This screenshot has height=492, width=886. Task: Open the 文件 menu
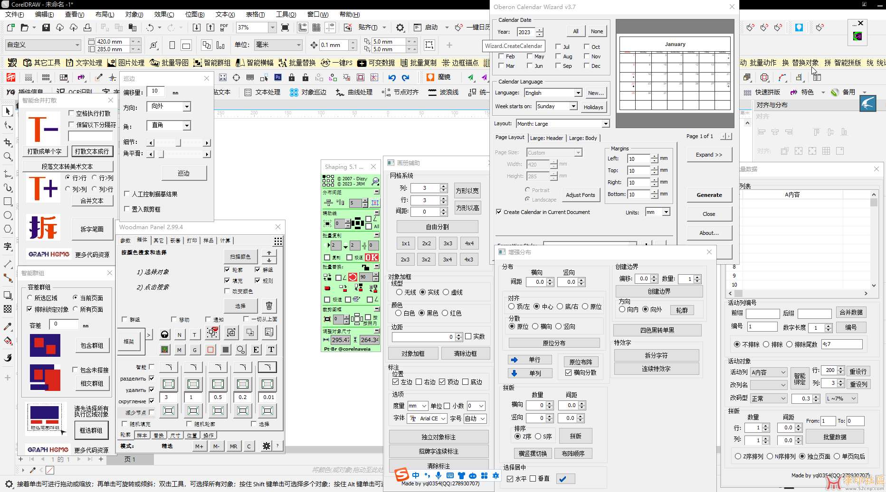tap(15, 15)
